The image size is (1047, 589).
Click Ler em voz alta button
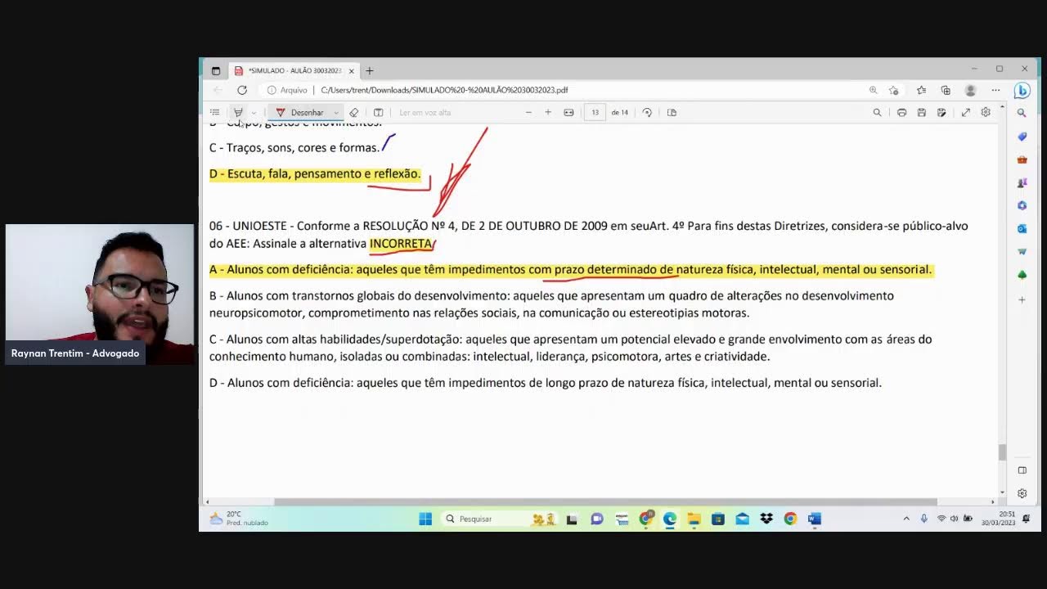pyautogui.click(x=425, y=112)
